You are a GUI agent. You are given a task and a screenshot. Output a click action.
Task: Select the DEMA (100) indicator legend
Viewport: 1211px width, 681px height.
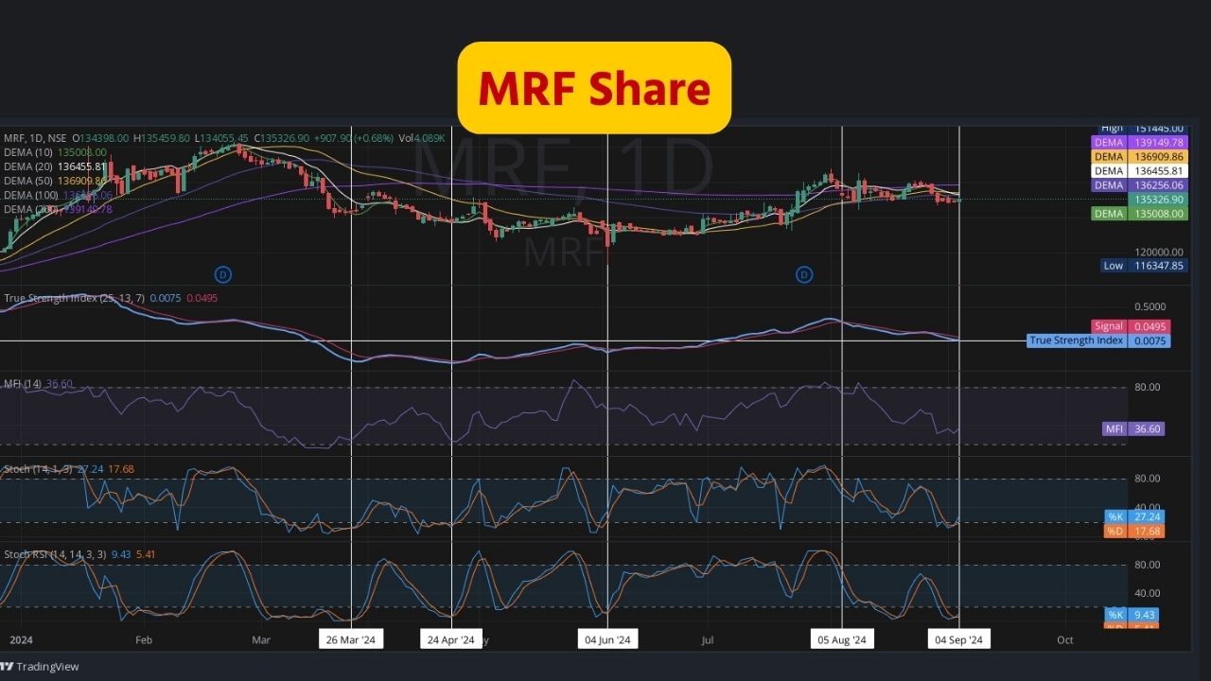tap(58, 195)
